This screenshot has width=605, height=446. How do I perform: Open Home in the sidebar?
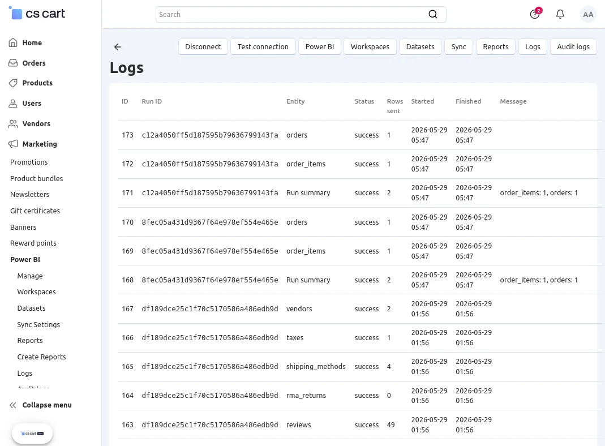[32, 43]
